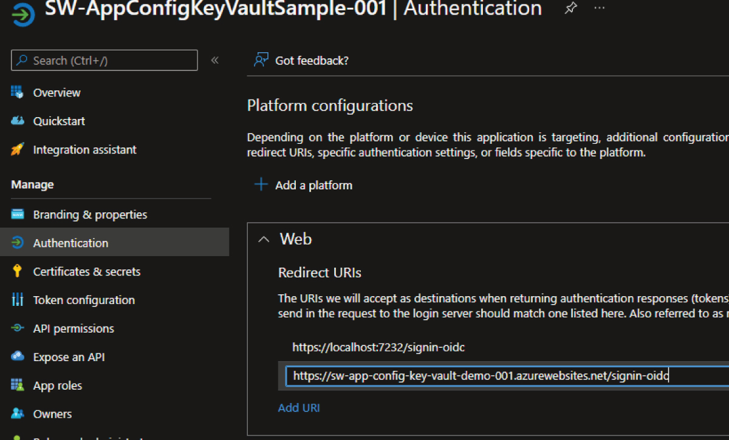This screenshot has height=440, width=729.
Task: Click the pin icon beside the Authentication title
Action: [570, 8]
